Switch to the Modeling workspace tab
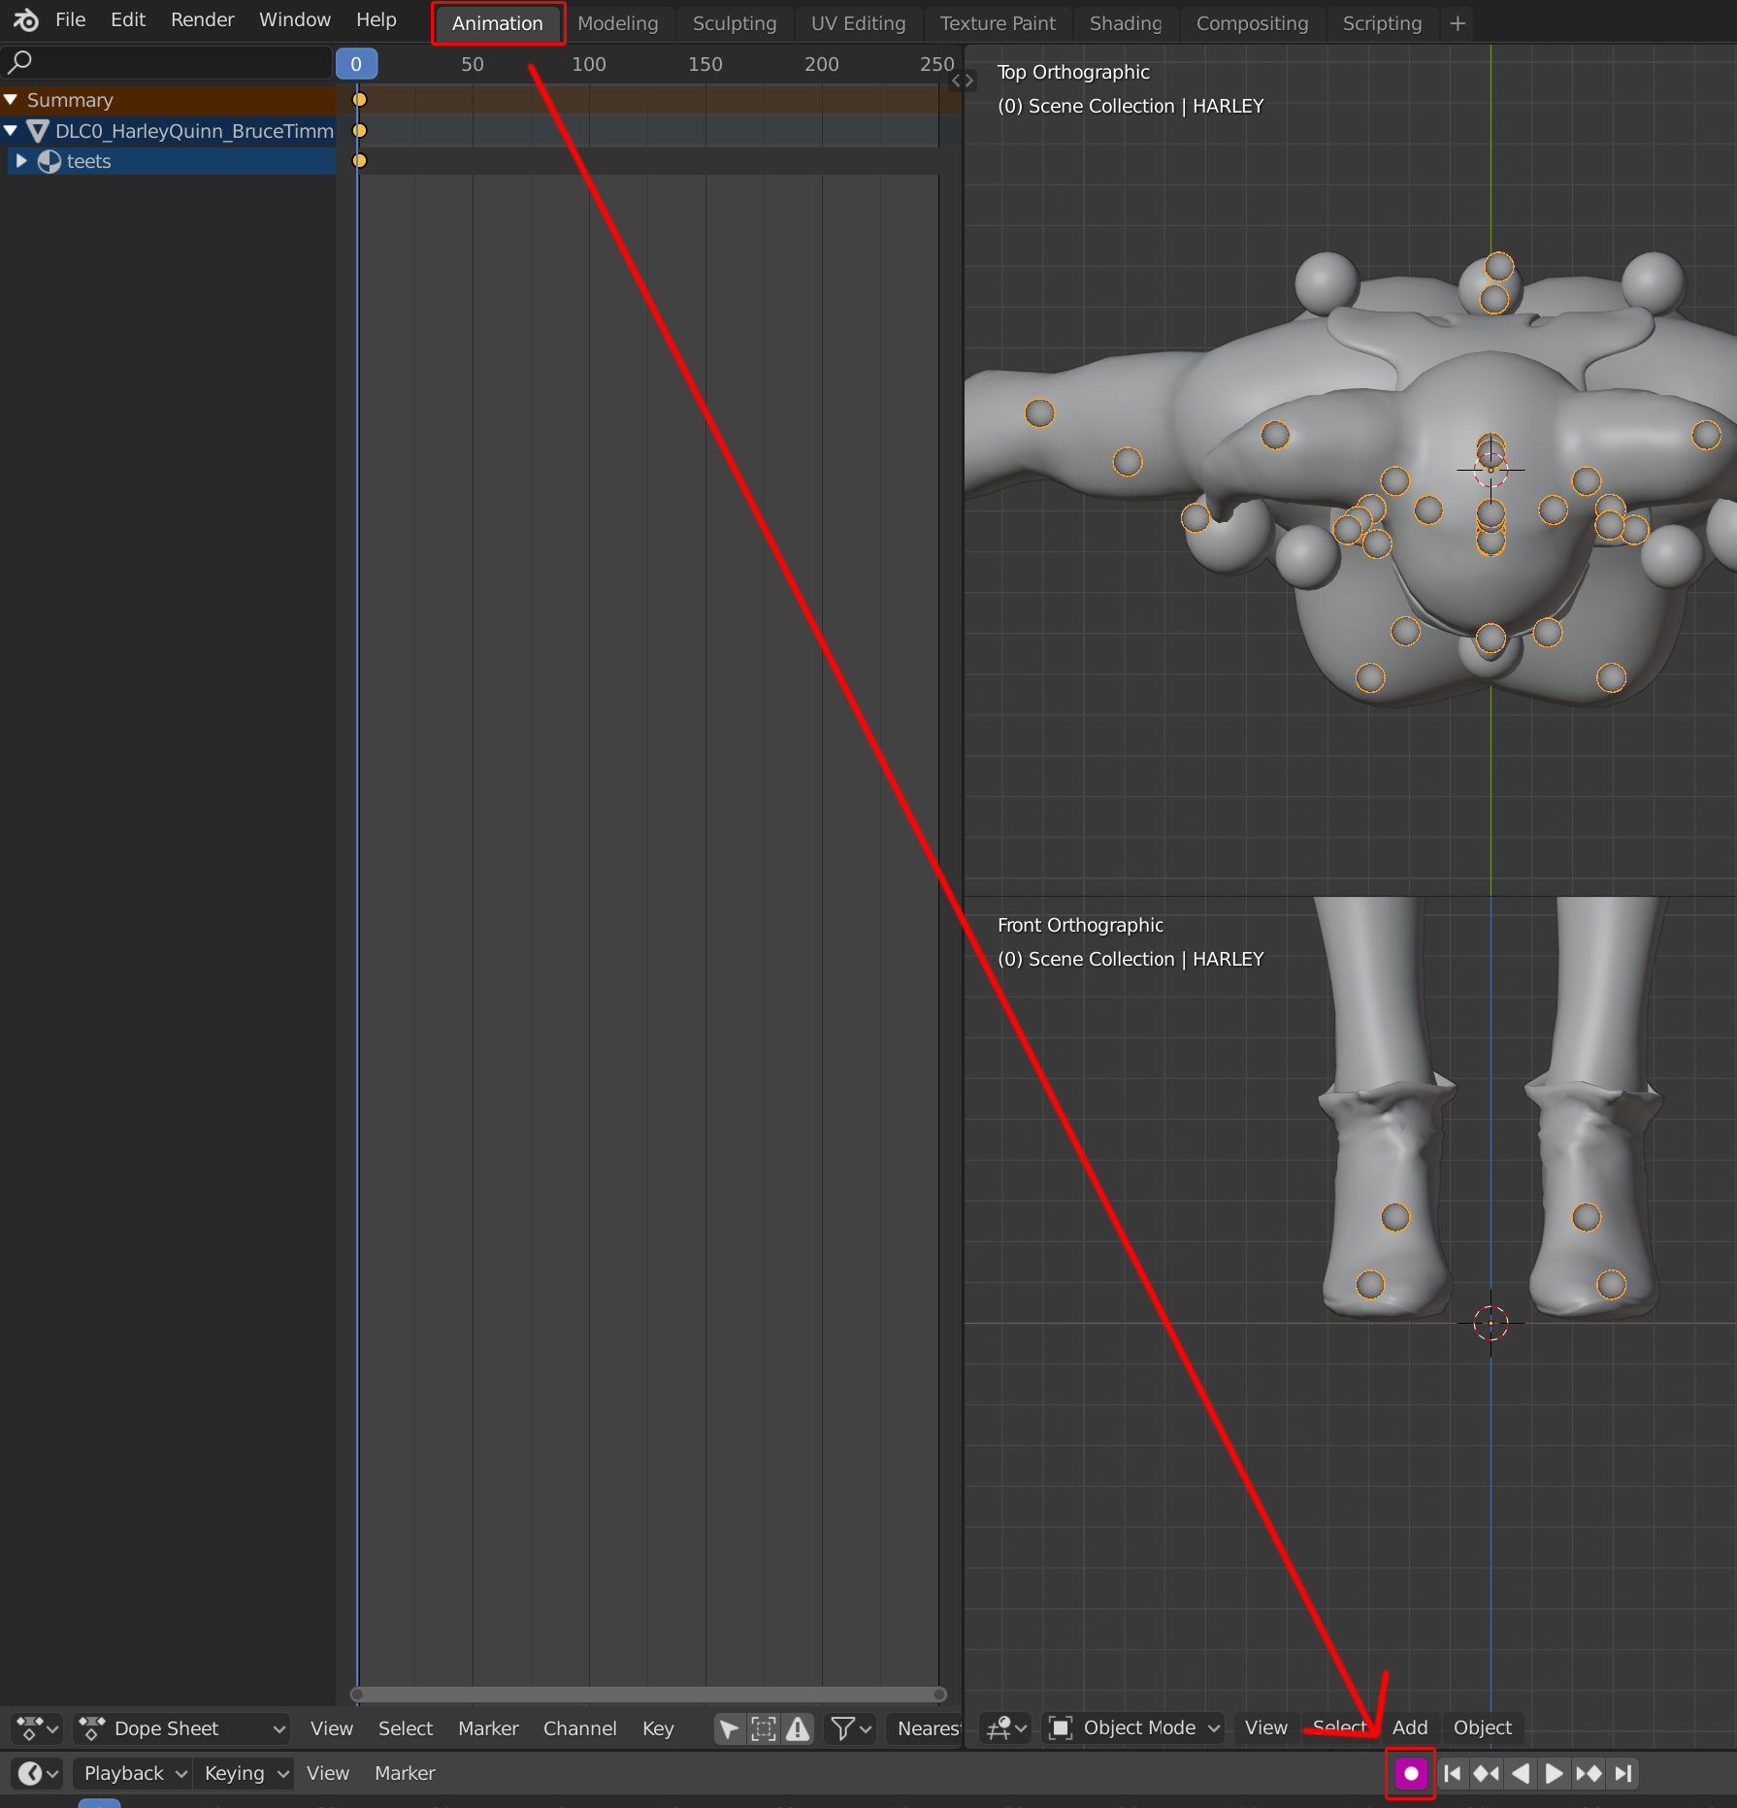Screen dimensions: 1737x1808 618,23
